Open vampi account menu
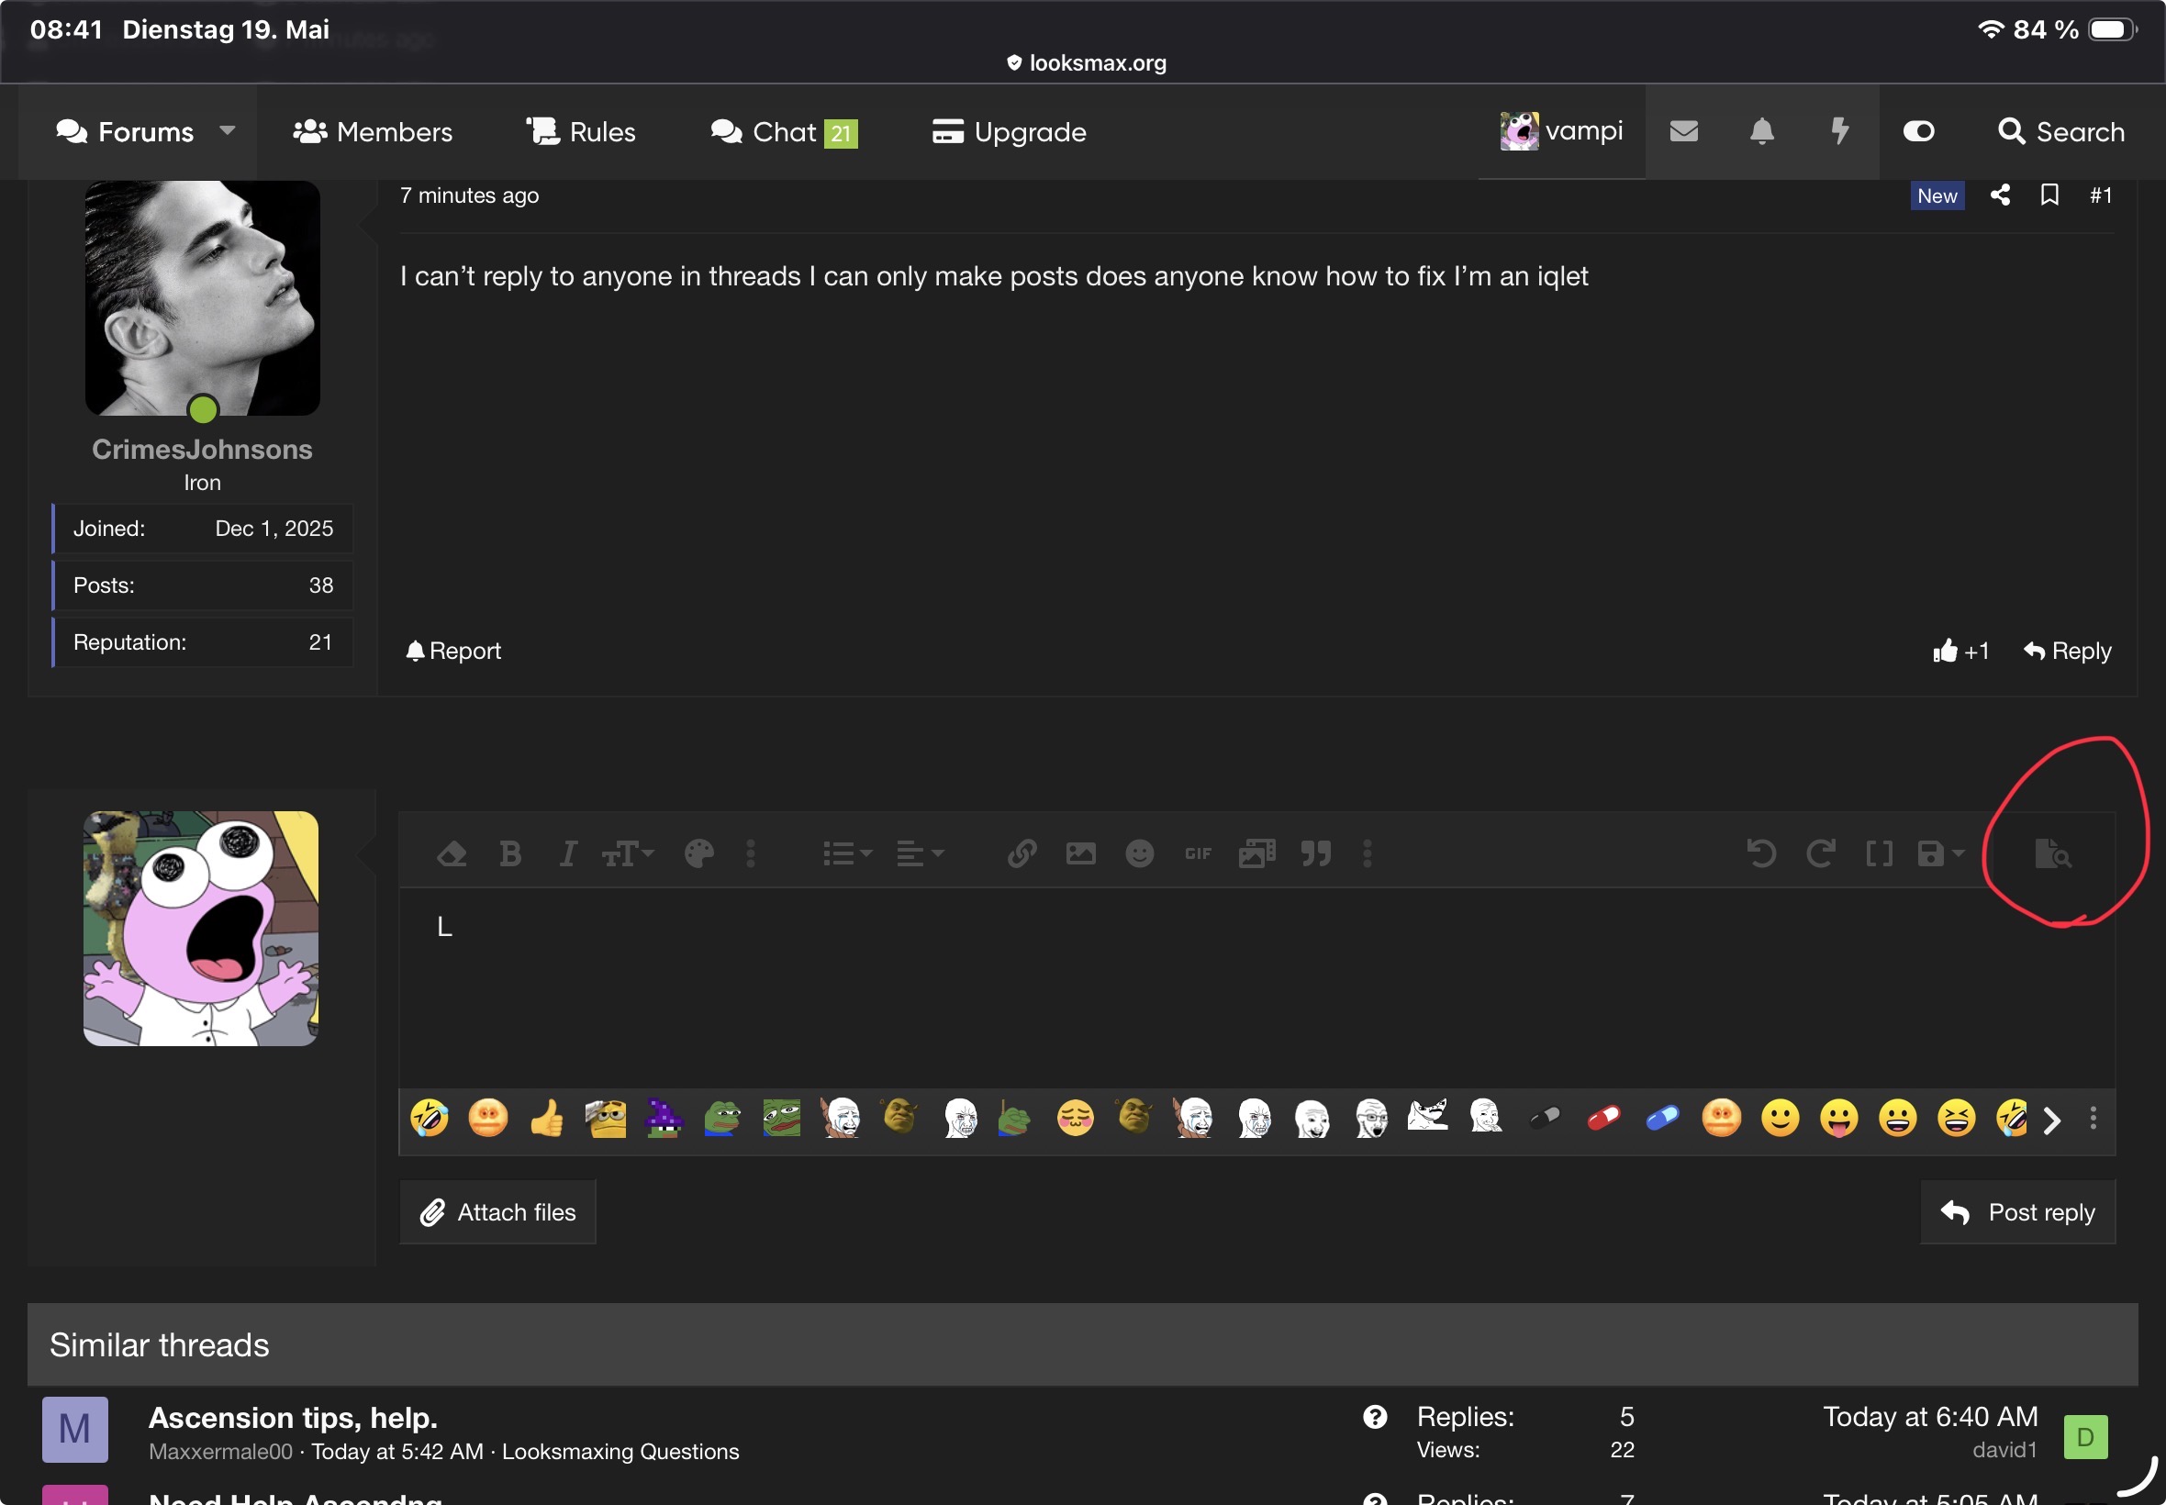This screenshot has width=2166, height=1505. (1561, 131)
